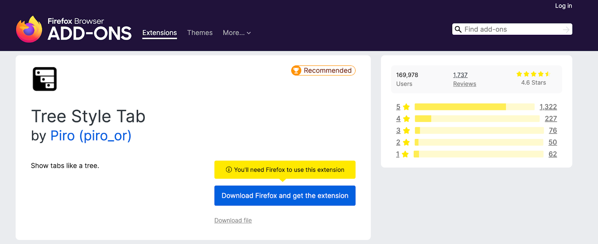Click the number 2 rating link

point(398,142)
